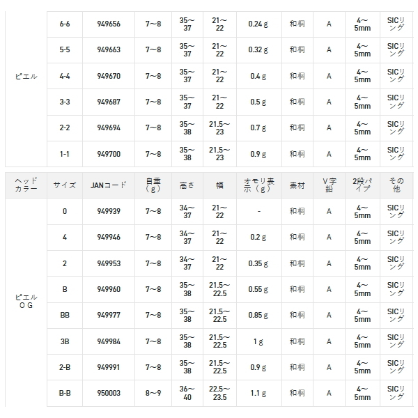
Task: Select the 36〜40 height cell
Action: point(187,393)
